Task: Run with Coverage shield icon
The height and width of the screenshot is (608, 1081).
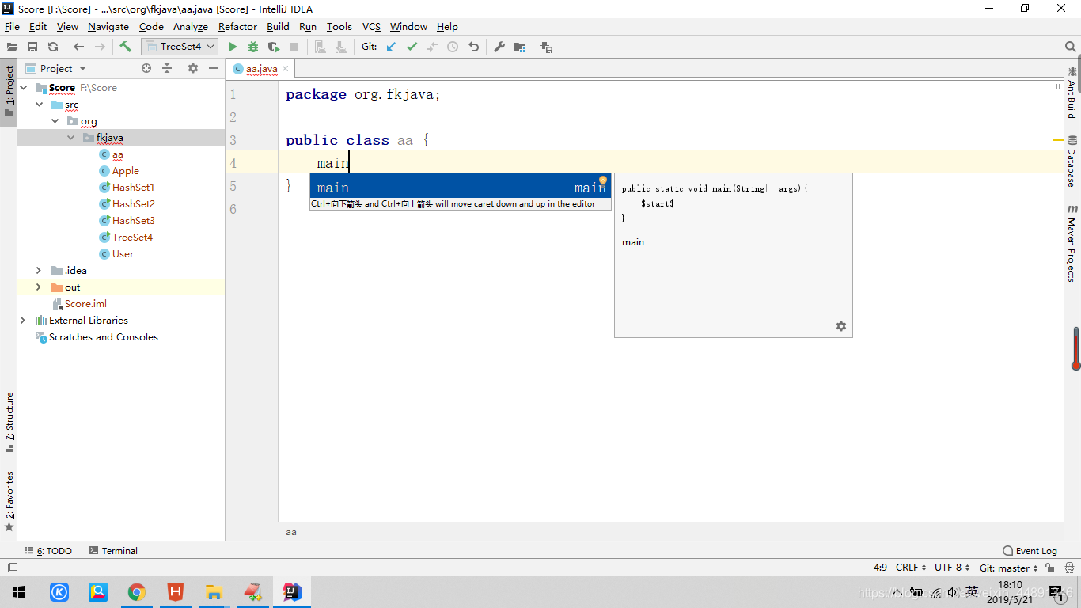Action: tap(274, 47)
